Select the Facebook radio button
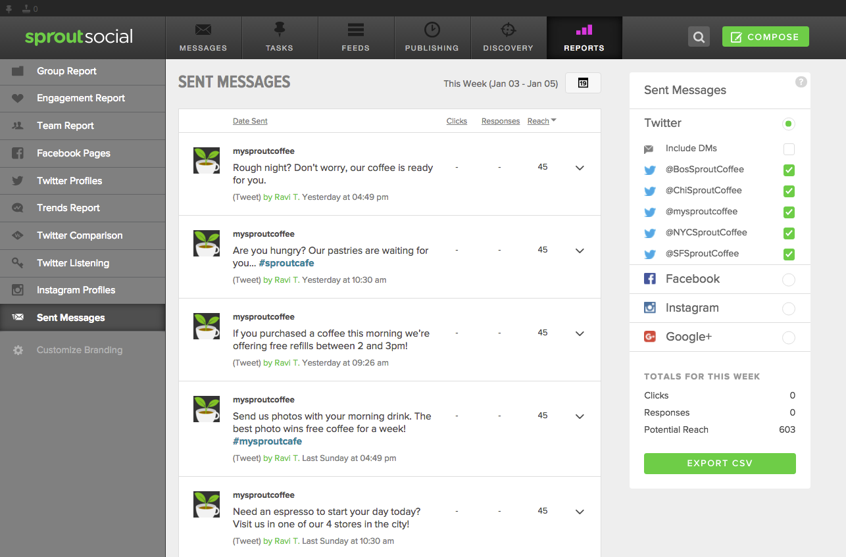The width and height of the screenshot is (846, 557). pyautogui.click(x=789, y=279)
